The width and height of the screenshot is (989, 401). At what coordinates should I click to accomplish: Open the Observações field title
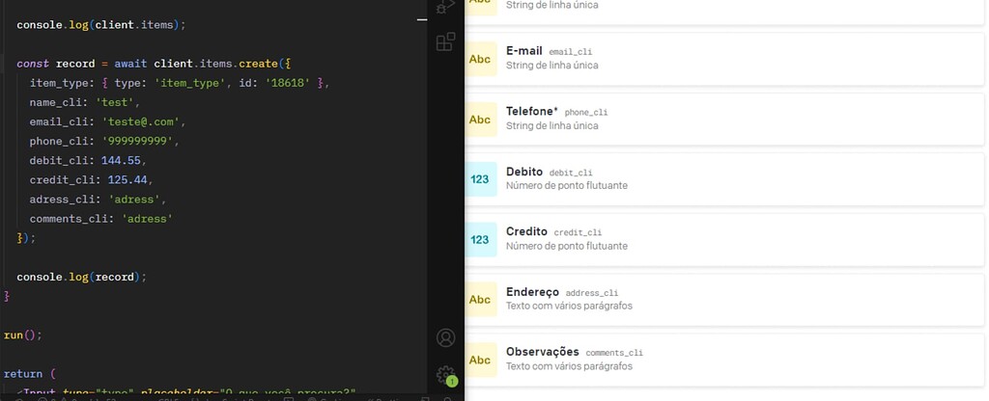coord(542,352)
